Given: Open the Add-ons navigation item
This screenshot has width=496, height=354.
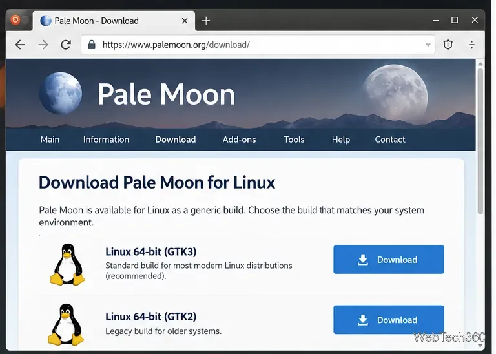Looking at the screenshot, I should [x=239, y=140].
